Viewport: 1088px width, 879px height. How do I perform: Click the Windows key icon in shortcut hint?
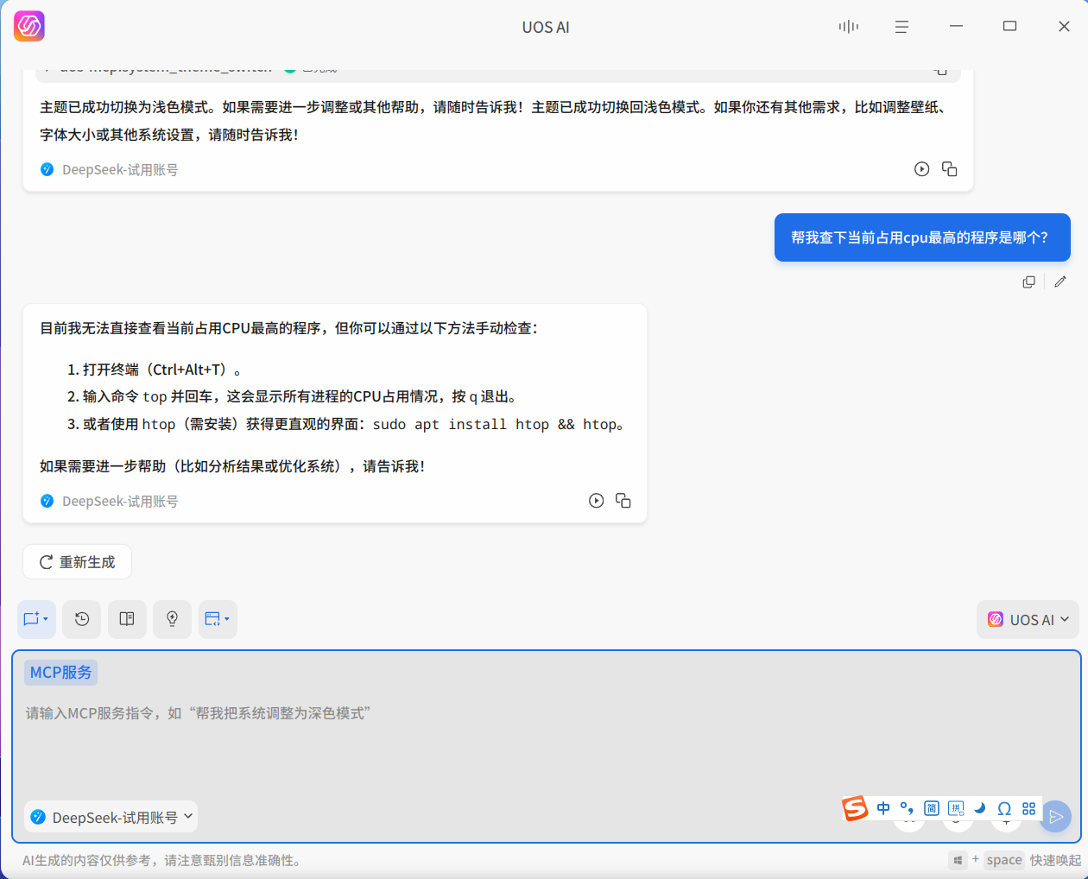click(958, 860)
